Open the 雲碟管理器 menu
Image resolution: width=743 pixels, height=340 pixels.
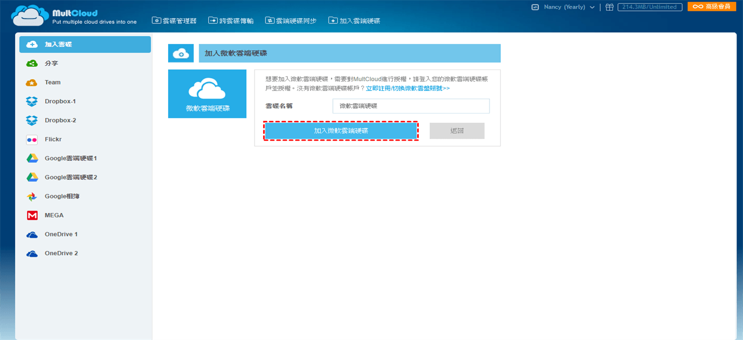(174, 21)
